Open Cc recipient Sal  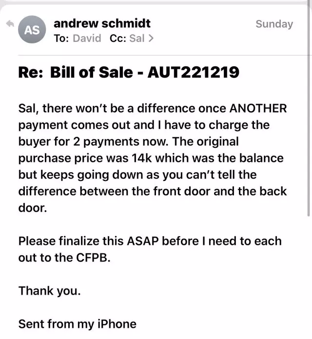click(x=137, y=38)
